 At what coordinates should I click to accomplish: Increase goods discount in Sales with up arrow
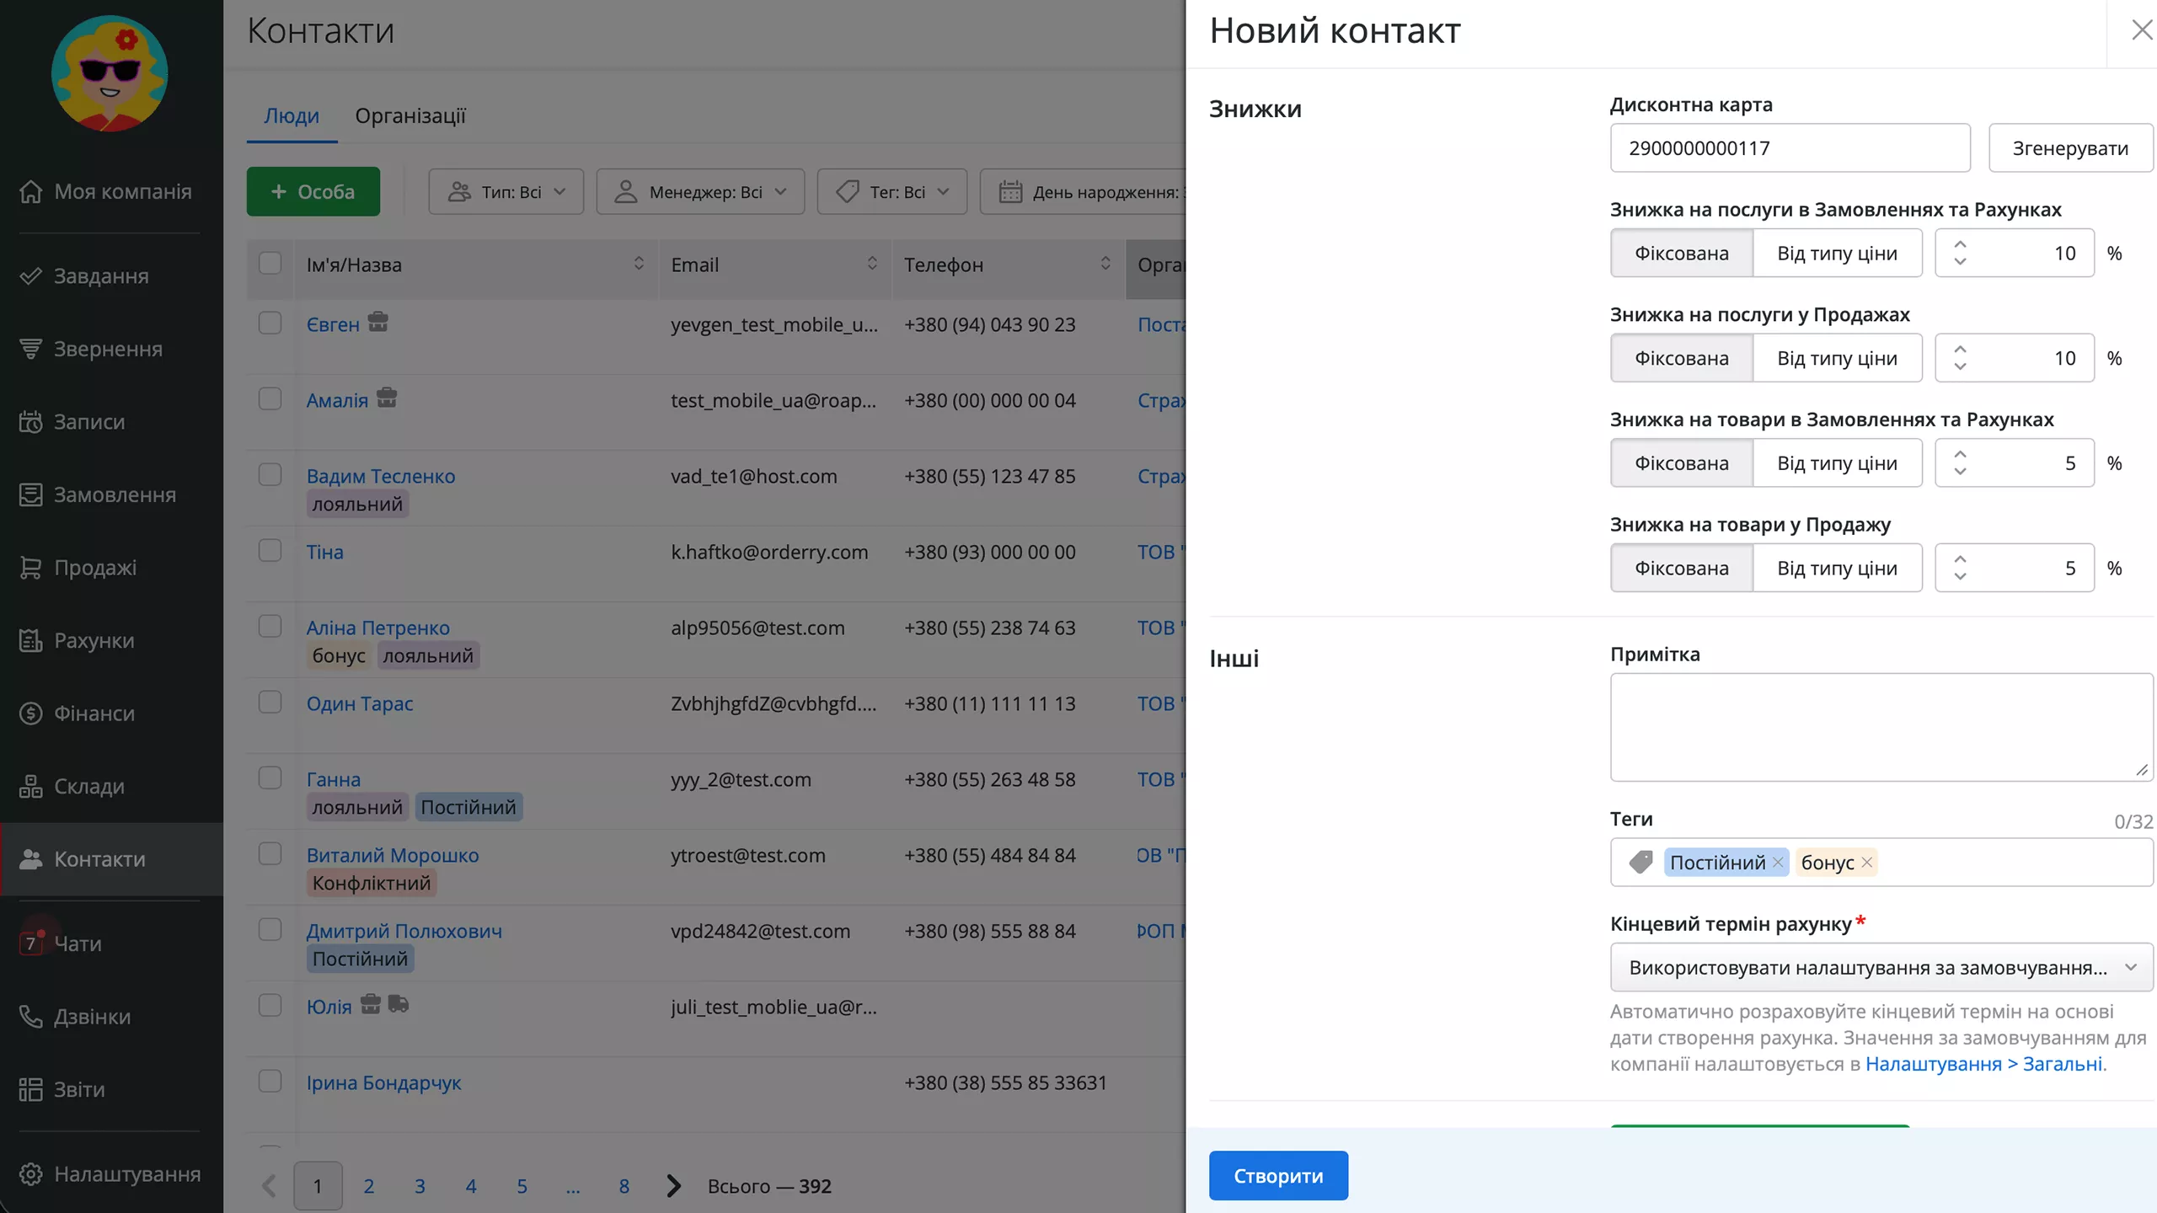[1960, 559]
